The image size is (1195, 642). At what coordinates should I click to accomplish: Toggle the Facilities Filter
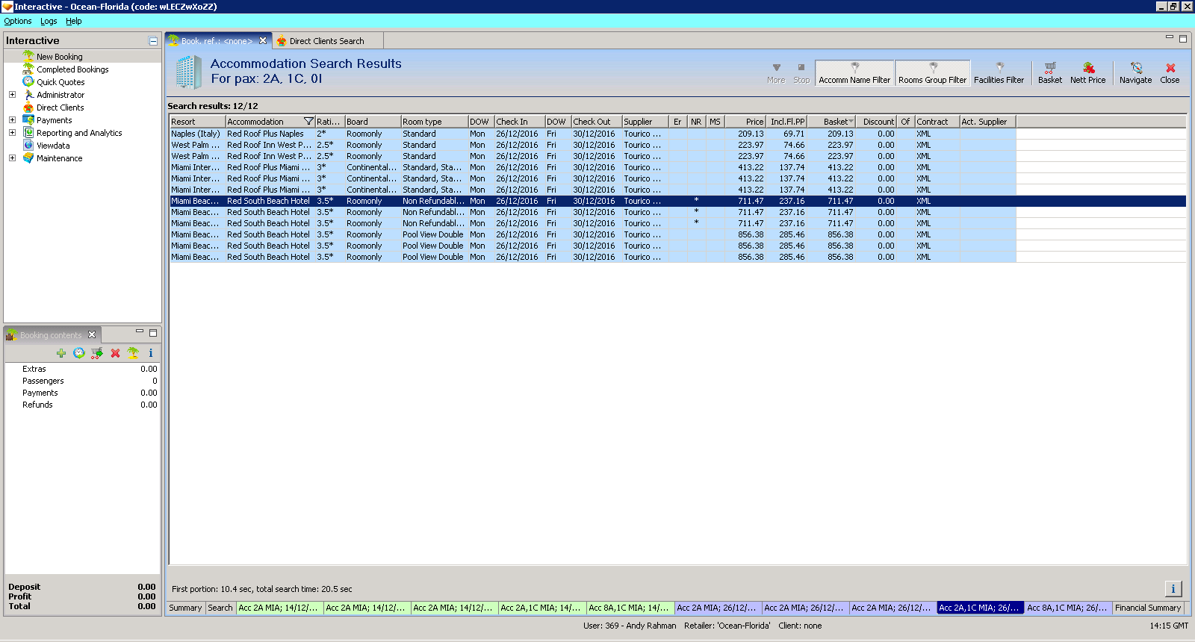pos(999,73)
